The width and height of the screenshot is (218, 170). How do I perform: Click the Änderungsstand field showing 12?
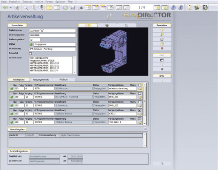click(x=35, y=40)
